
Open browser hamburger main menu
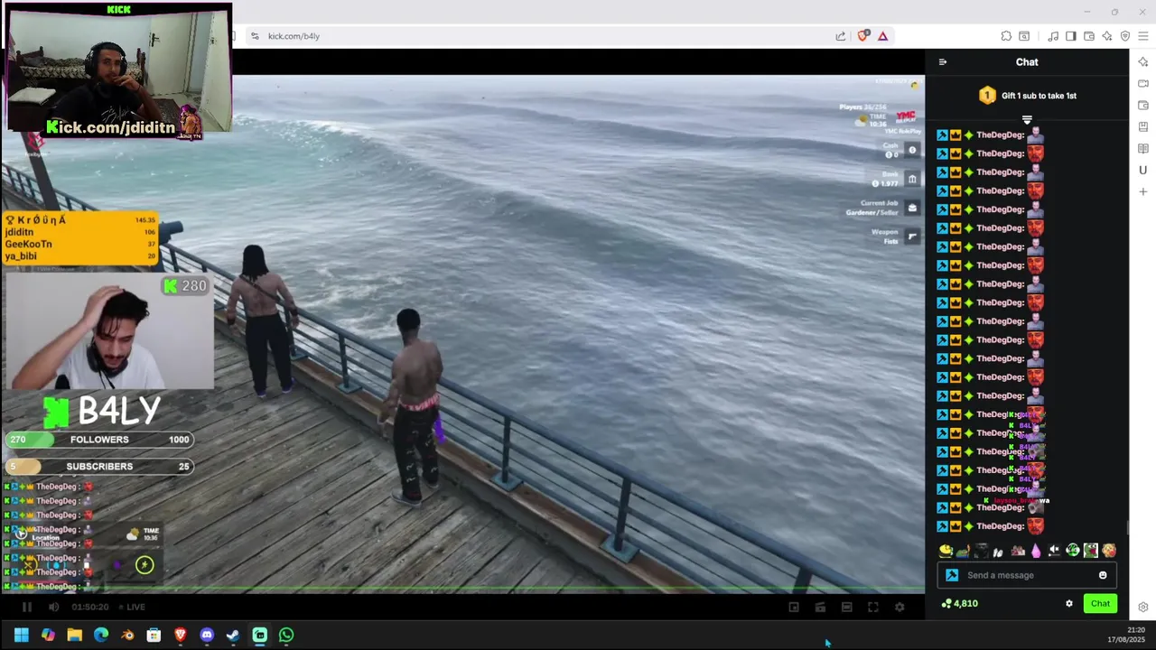coord(1143,36)
